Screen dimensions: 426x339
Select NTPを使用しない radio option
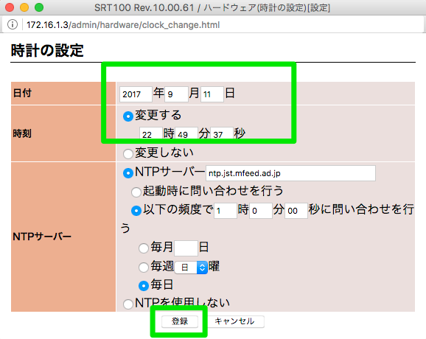pos(128,304)
